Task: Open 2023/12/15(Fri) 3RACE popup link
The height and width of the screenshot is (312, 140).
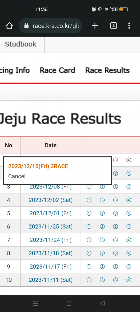Action: pos(38,166)
